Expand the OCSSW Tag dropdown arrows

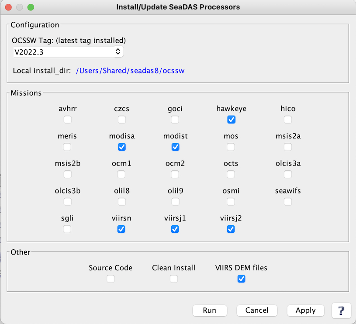coord(118,51)
